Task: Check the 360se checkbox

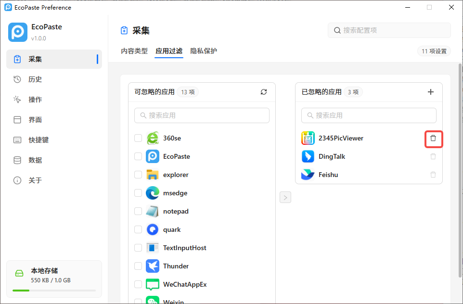Action: [x=138, y=138]
